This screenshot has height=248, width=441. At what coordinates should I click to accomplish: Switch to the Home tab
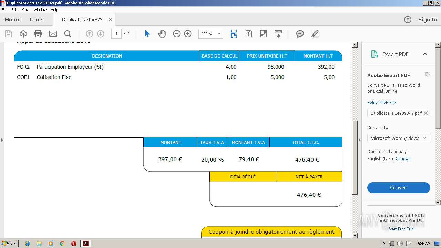coord(13,20)
